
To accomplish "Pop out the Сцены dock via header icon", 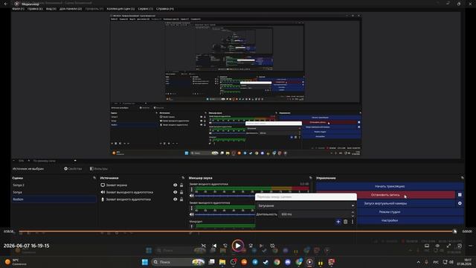I will (x=94, y=178).
